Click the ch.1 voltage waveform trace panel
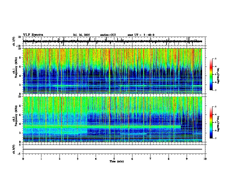 pyautogui.click(x=115, y=41)
